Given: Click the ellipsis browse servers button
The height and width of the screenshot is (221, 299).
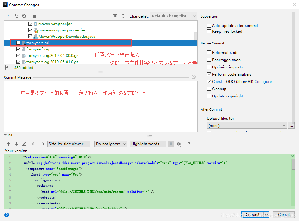Looking at the screenshot, I should (x=291, y=125).
